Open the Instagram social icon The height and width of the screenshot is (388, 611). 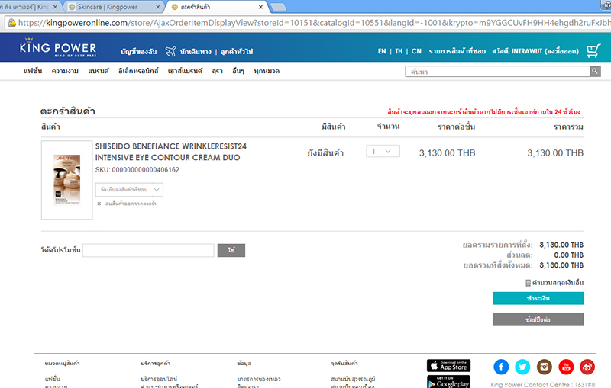tap(545, 367)
